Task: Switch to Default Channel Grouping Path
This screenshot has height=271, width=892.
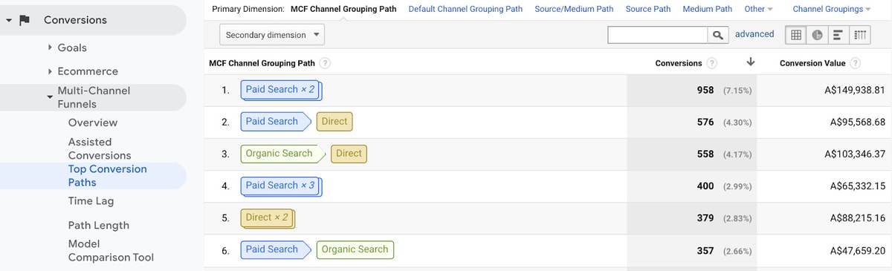Action: [465, 9]
